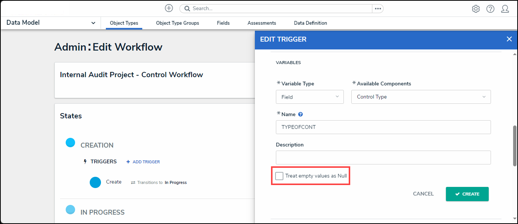Viewport: 518px width, 224px height.
Task: Open the Assessments tab
Action: pyautogui.click(x=262, y=23)
